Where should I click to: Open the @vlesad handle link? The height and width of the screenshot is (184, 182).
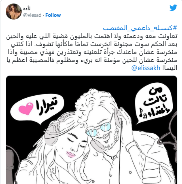[x=32, y=15]
